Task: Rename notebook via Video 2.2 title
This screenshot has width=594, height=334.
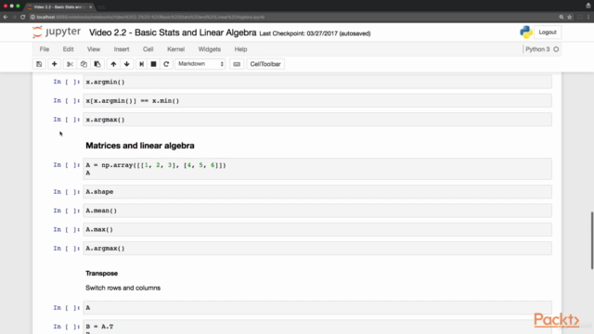Action: [173, 32]
